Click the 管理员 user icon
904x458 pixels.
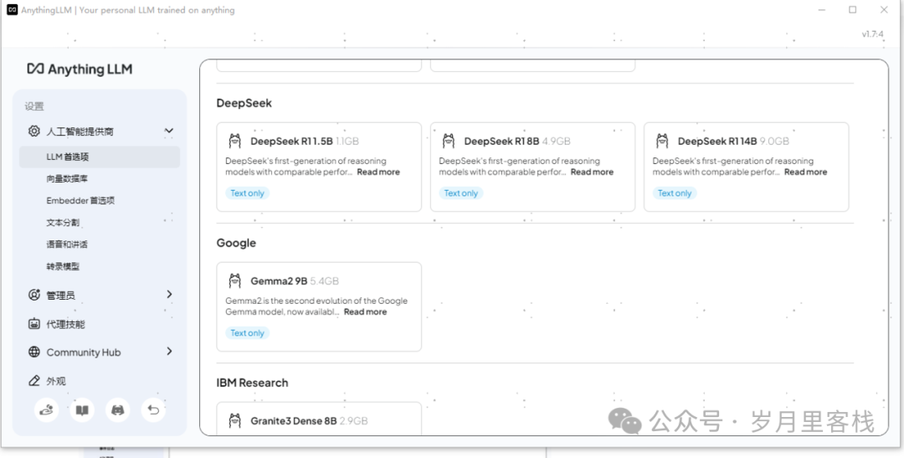coord(34,295)
